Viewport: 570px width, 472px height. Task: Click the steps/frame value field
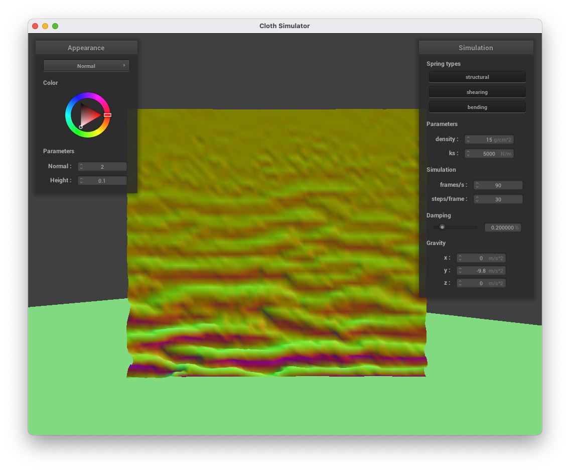pyautogui.click(x=498, y=199)
